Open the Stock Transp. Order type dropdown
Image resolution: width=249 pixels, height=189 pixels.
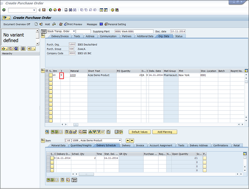pyautogui.click(x=73, y=31)
